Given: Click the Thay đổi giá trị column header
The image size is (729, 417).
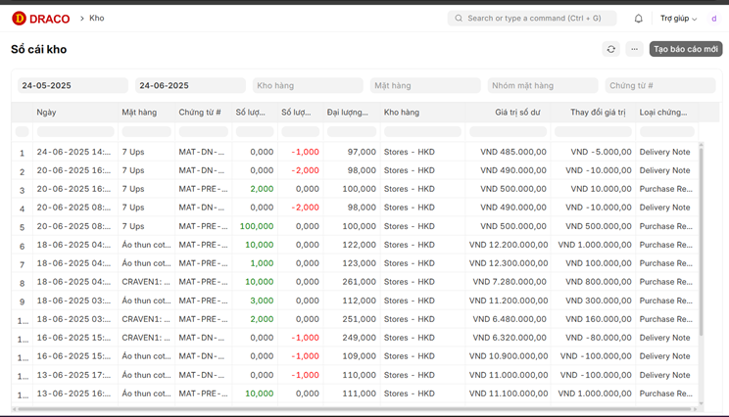Looking at the screenshot, I should (x=598, y=113).
